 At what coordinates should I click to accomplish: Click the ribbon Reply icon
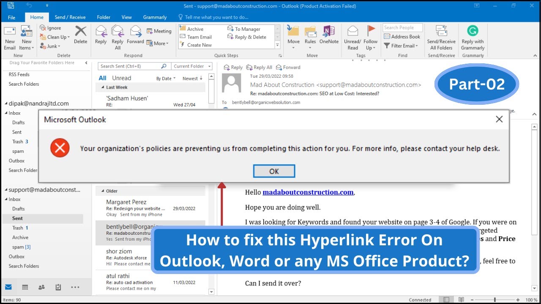pos(101,31)
